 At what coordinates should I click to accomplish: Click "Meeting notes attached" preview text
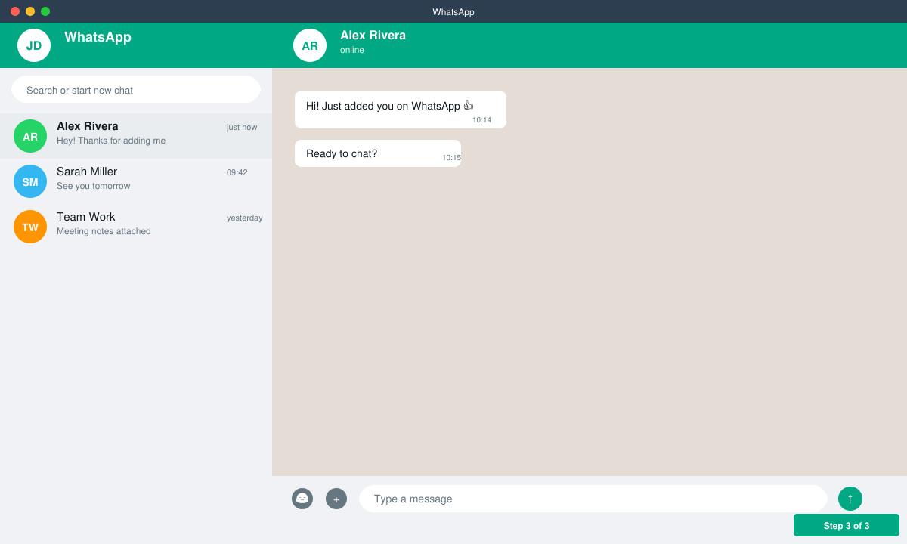point(104,231)
